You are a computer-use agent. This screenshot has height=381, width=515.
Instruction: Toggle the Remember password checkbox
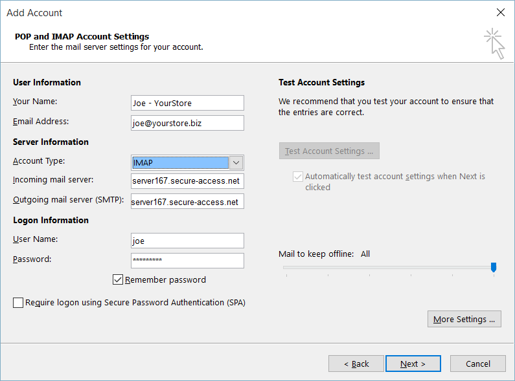[118, 279]
